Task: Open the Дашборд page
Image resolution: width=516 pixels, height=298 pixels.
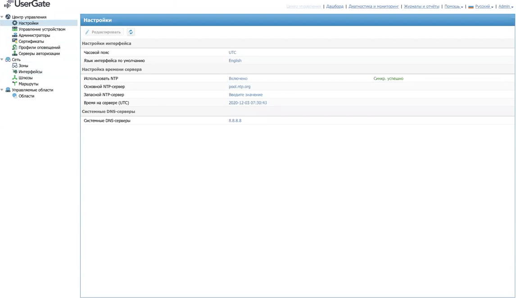Action: (x=335, y=7)
